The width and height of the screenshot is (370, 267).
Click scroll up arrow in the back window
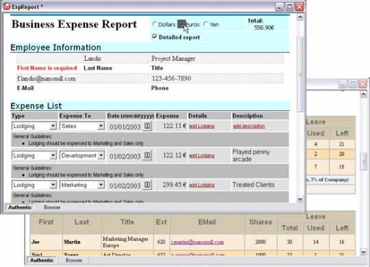click(x=363, y=94)
